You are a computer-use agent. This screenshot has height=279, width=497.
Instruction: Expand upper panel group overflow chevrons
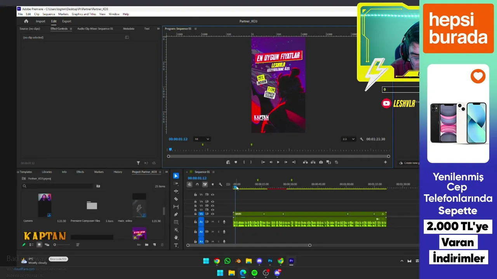[x=158, y=29]
